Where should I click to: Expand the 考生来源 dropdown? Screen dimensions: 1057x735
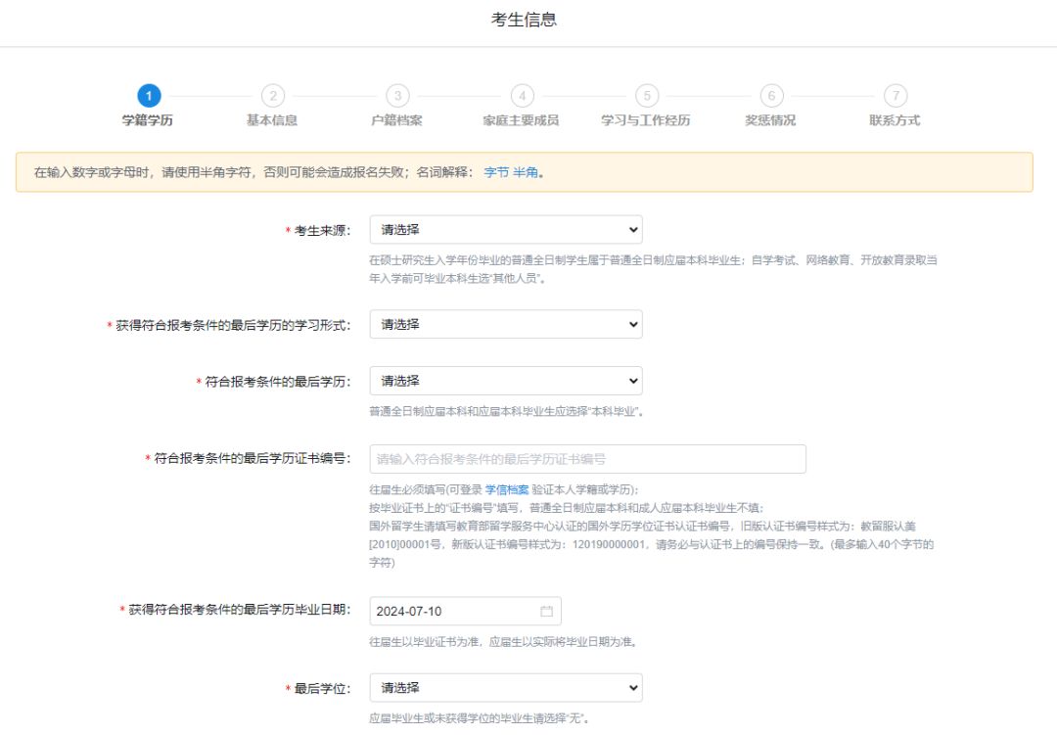point(505,230)
